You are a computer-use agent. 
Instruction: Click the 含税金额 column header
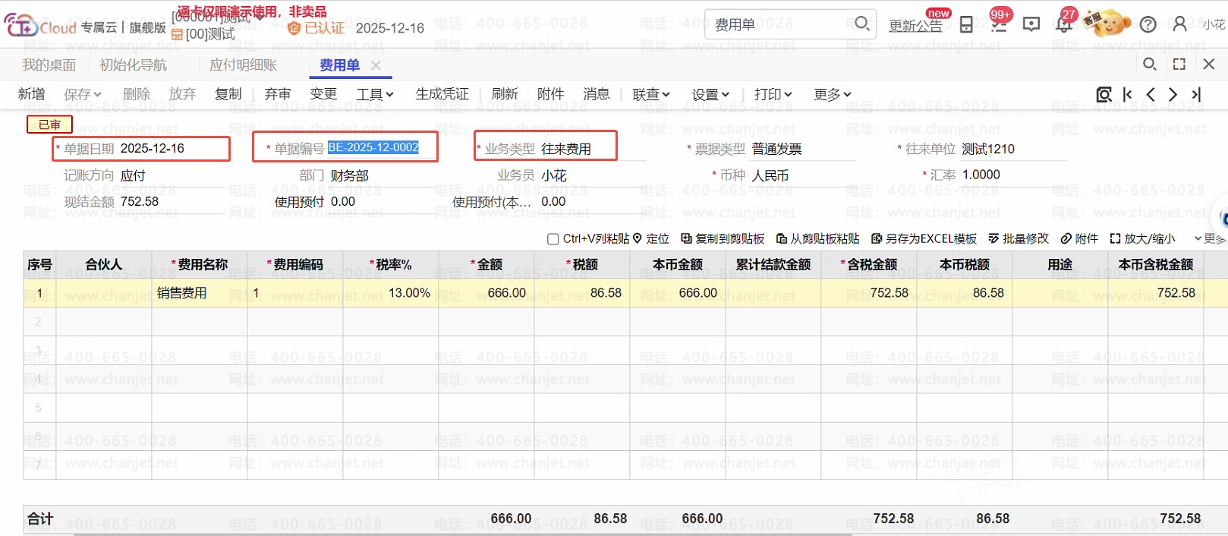(x=869, y=264)
